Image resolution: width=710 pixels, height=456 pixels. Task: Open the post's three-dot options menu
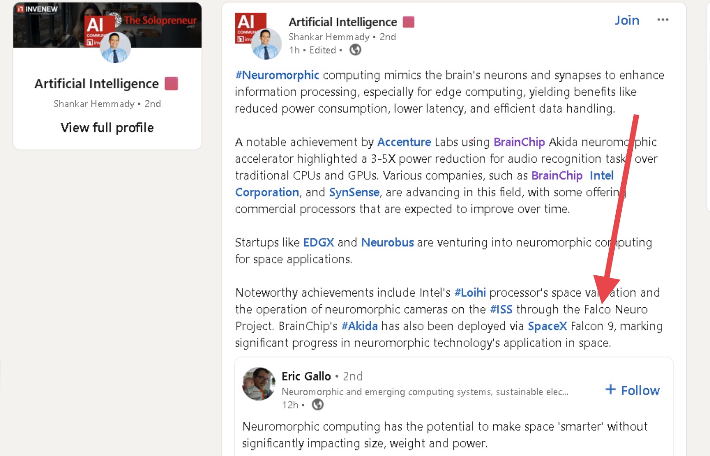tap(662, 20)
